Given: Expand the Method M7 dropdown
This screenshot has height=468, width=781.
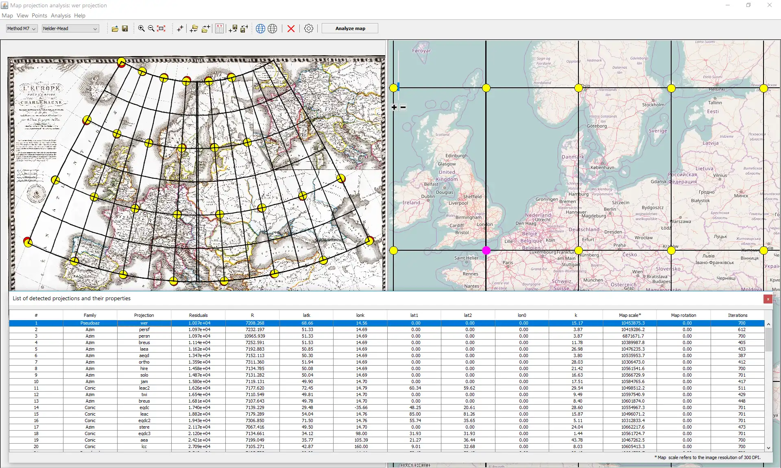Looking at the screenshot, I should (x=22, y=28).
